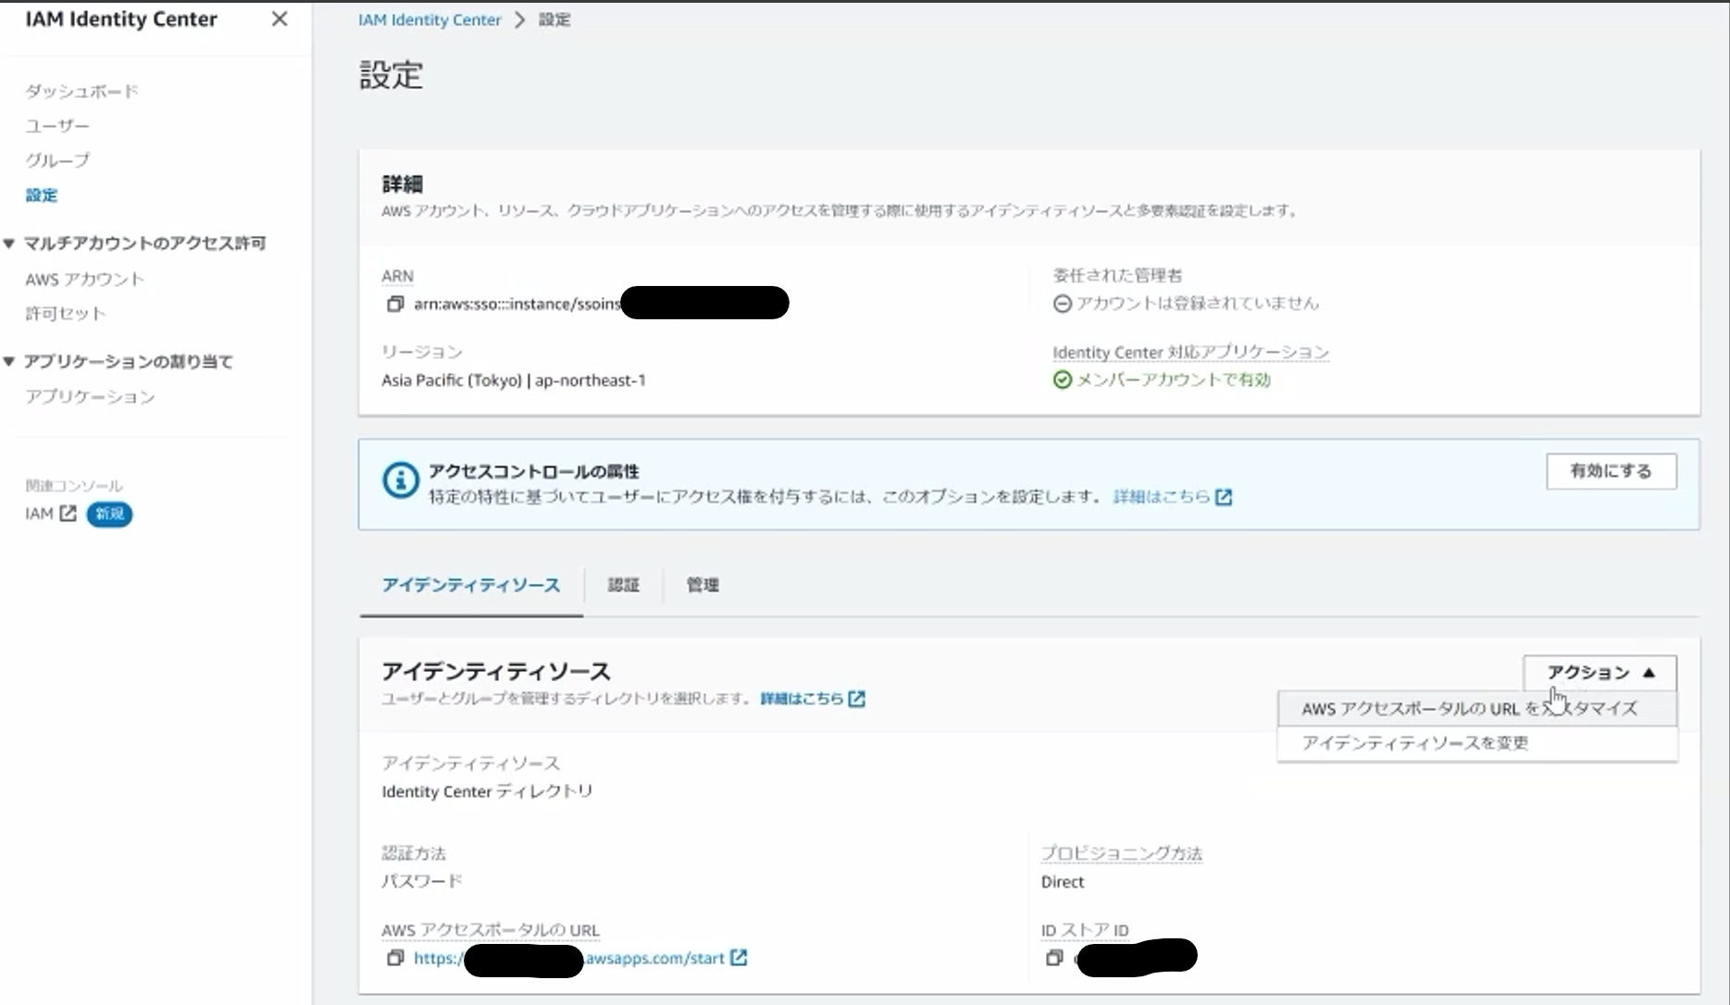This screenshot has height=1005, width=1730.
Task: Copy the ID ストア ID value
Action: click(1054, 958)
